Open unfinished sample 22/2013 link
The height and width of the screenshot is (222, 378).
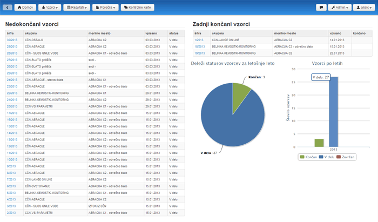click(x=12, y=93)
